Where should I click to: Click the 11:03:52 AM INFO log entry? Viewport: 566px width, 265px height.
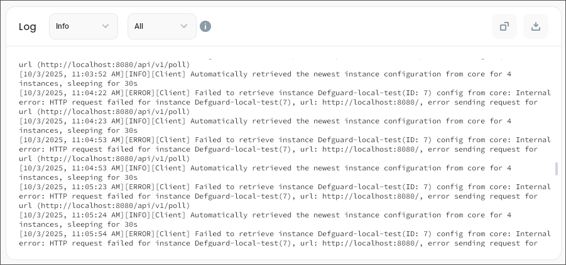[264, 74]
